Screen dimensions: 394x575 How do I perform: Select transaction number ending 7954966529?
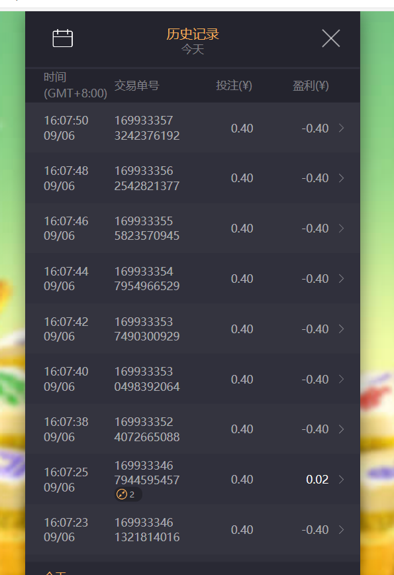pyautogui.click(x=147, y=279)
